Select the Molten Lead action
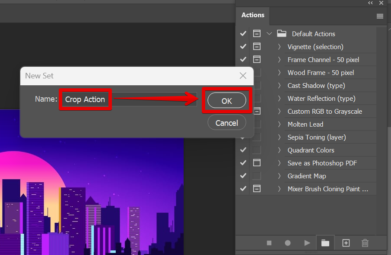 pos(305,124)
